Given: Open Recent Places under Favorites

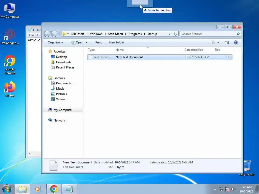Looking at the screenshot, I should click(x=63, y=67).
